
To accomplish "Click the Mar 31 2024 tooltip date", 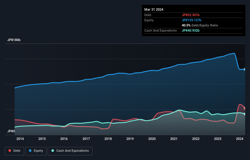I will [x=154, y=9].
